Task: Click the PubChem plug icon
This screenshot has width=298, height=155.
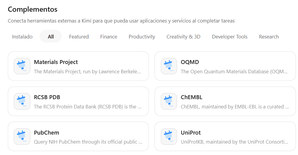Action: point(22,136)
